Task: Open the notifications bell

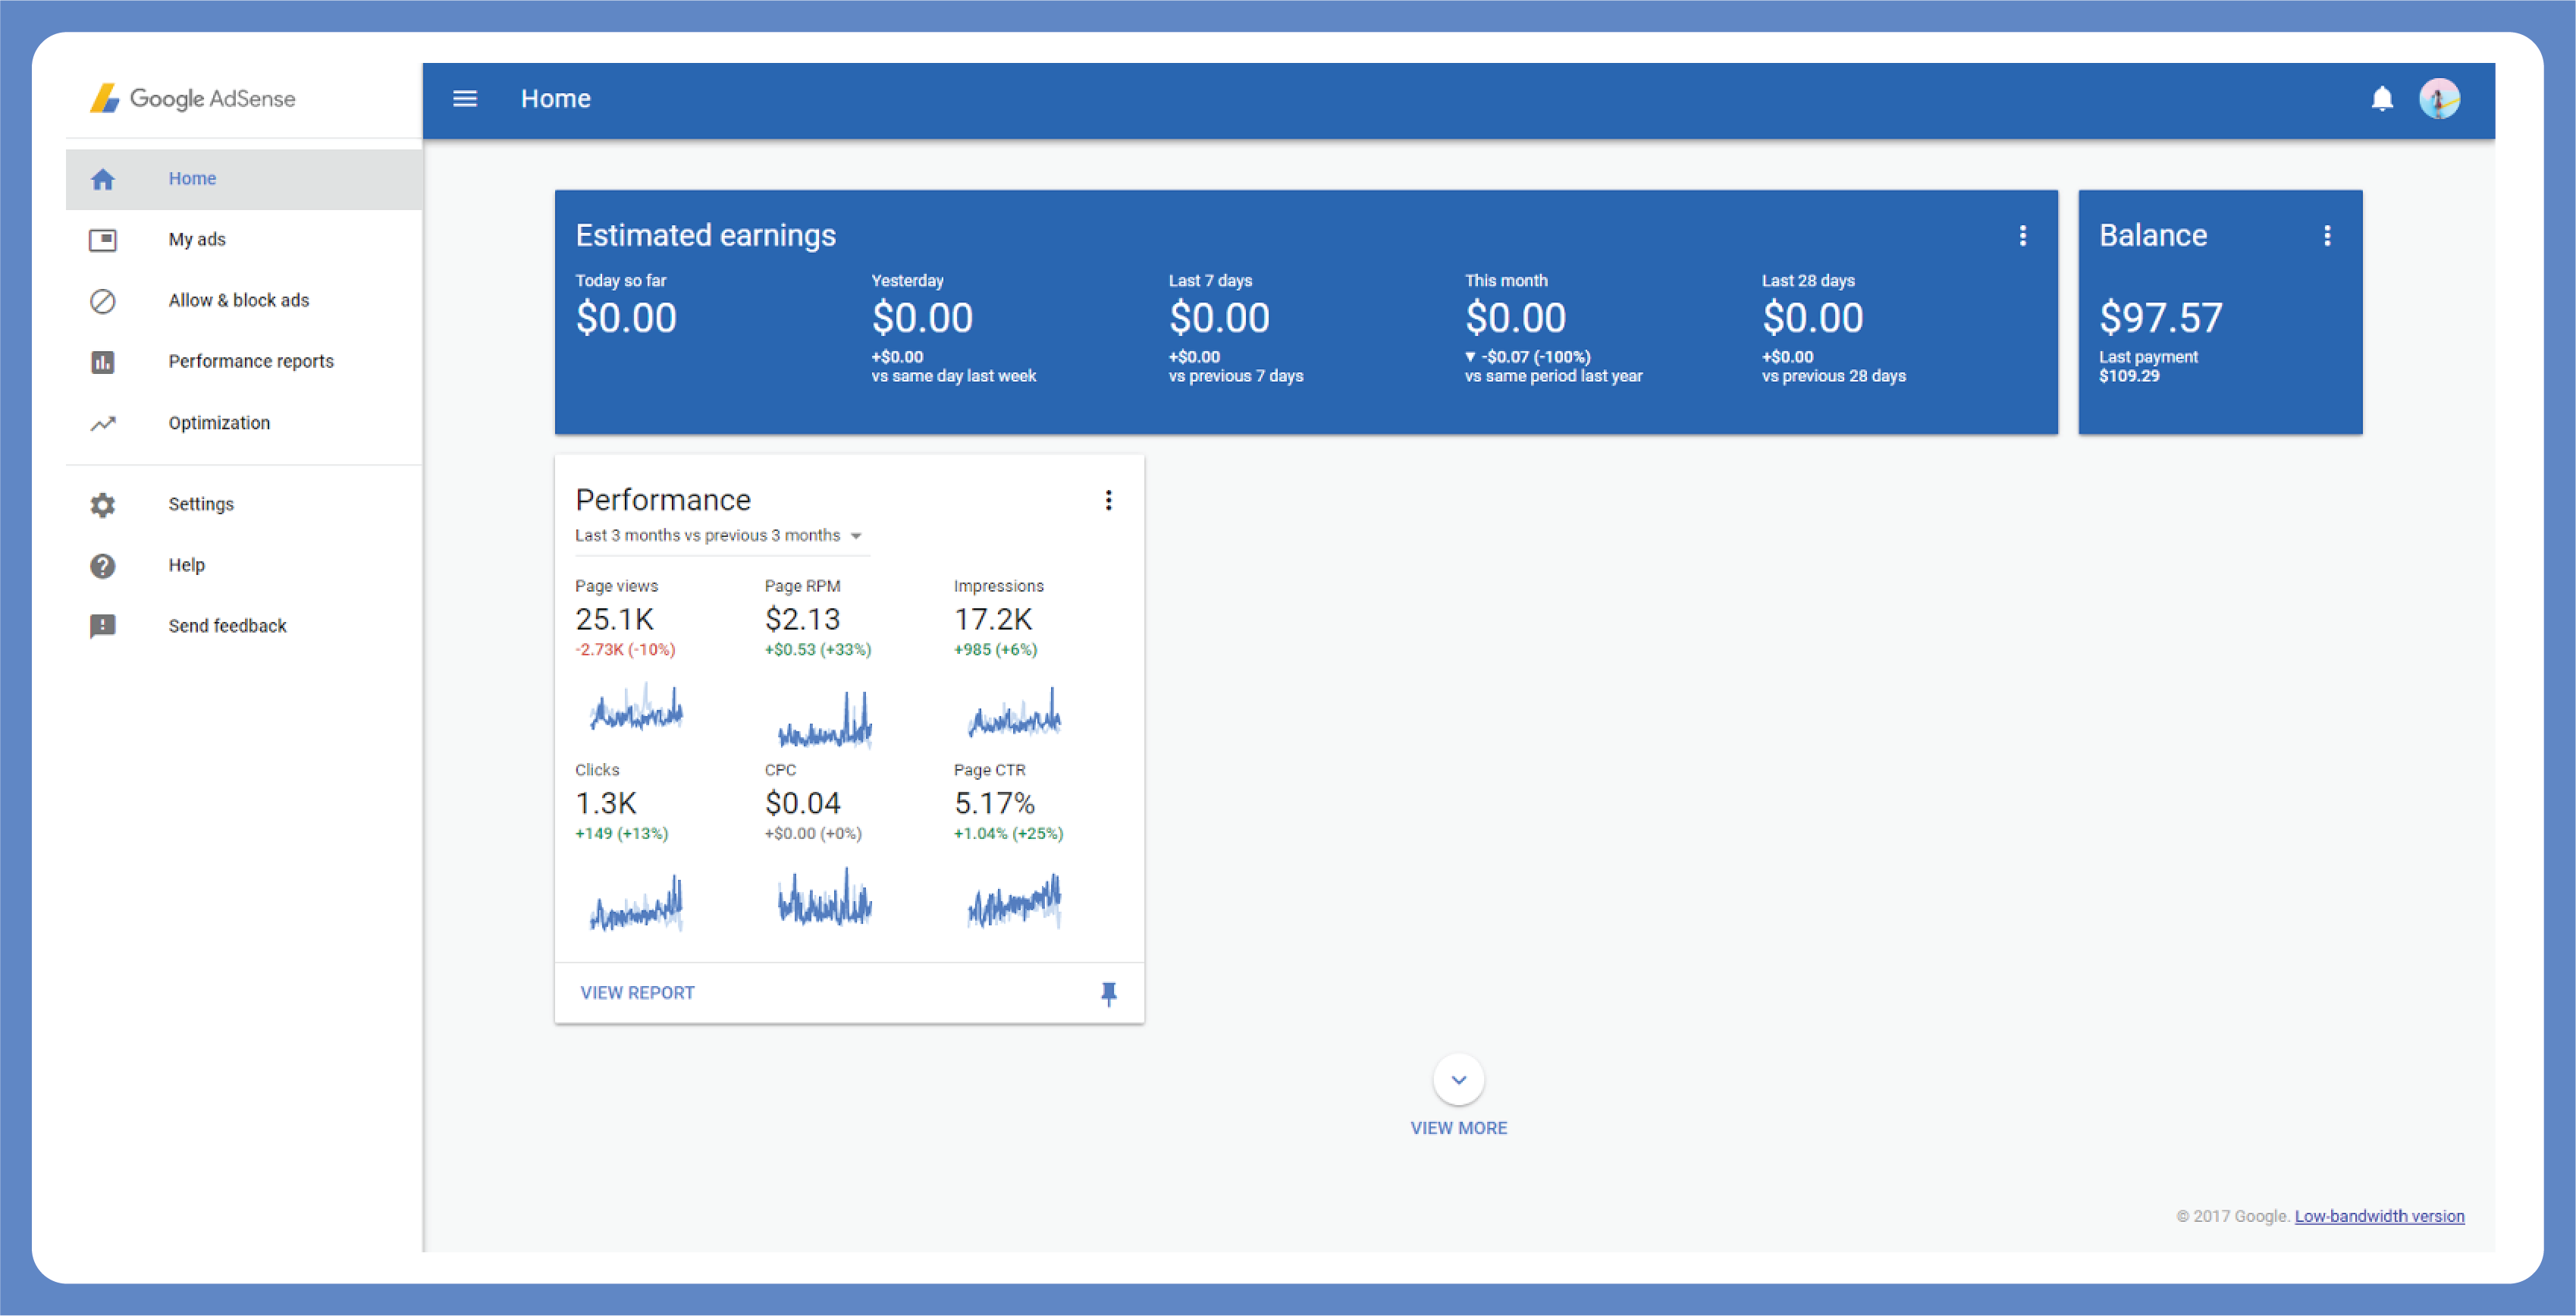Action: 2383,99
